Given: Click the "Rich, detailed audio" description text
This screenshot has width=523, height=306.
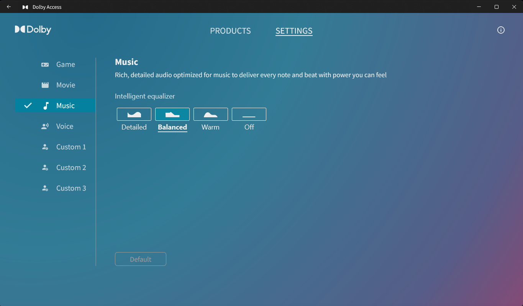Looking at the screenshot, I should pos(251,75).
